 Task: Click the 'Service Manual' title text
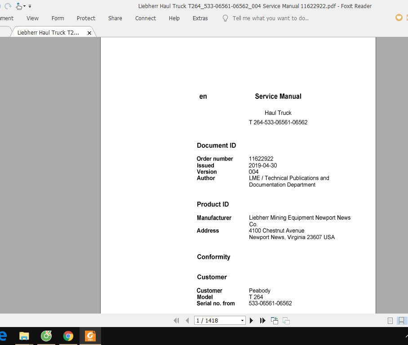(x=278, y=96)
